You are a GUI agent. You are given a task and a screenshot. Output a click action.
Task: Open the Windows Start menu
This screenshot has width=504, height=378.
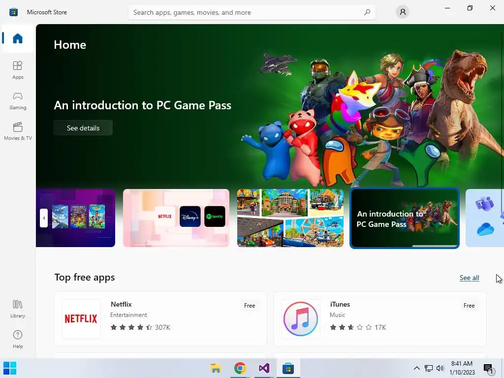[x=10, y=368]
